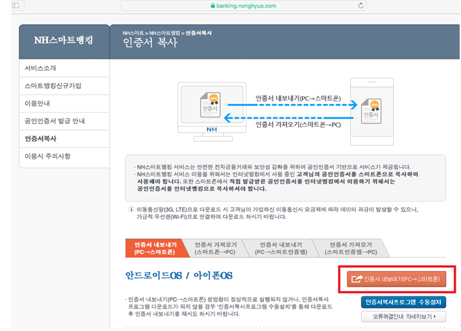
Task: Toggle the browser sidebar icon
Action: click(x=15, y=5)
